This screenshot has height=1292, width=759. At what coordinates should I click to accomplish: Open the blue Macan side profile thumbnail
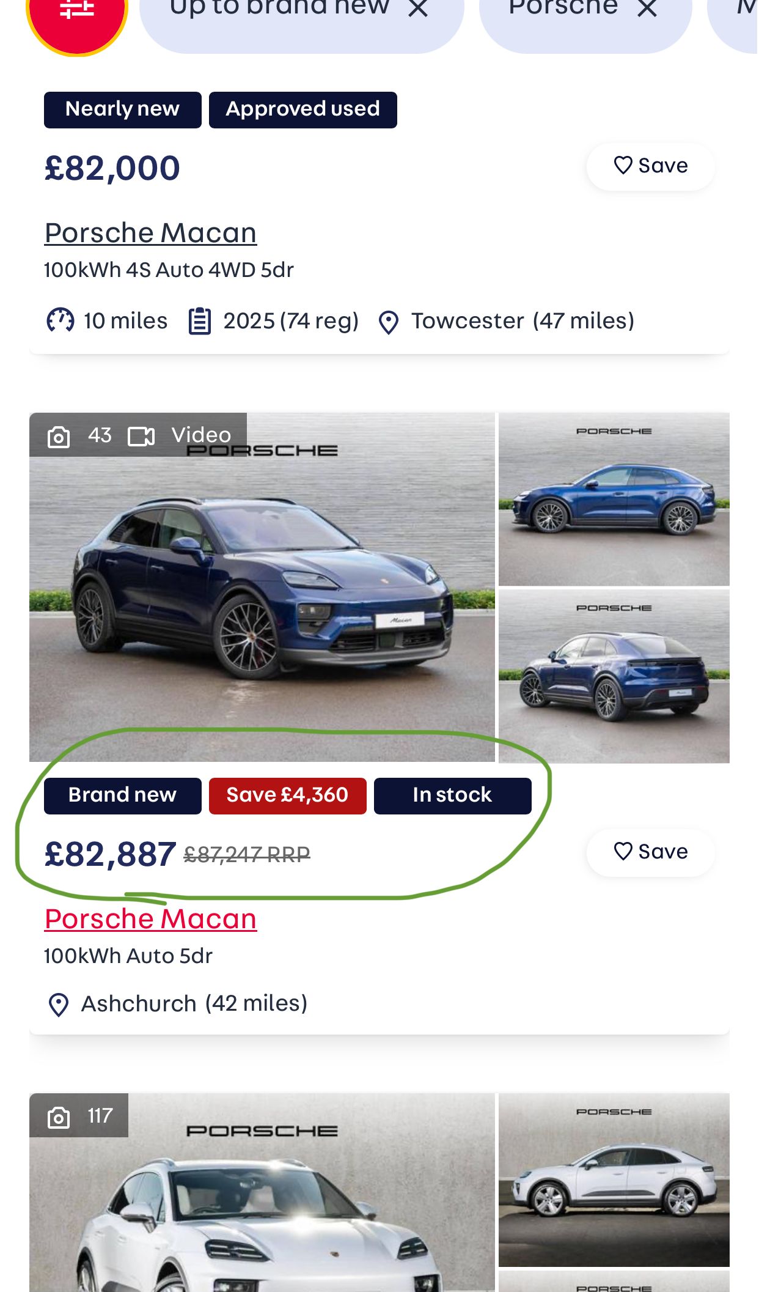[614, 499]
